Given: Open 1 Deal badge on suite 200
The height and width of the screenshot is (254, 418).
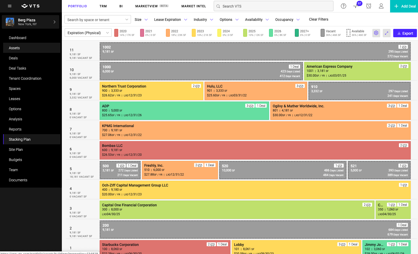Looking at the screenshot, I should (402, 225).
